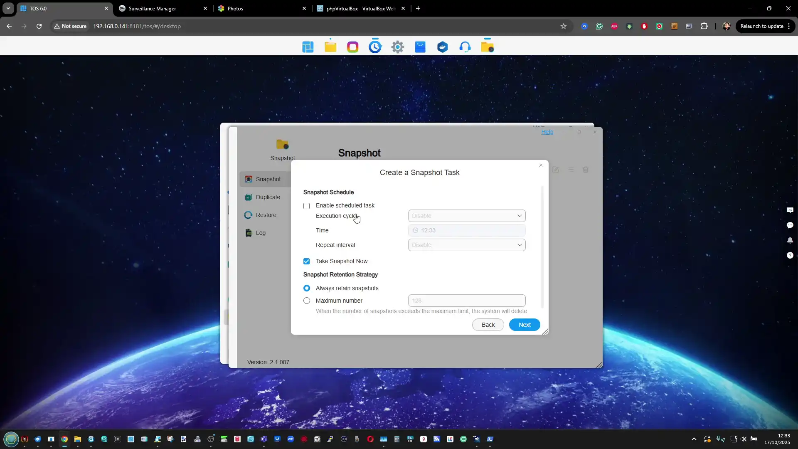Click the Next button

click(x=524, y=325)
